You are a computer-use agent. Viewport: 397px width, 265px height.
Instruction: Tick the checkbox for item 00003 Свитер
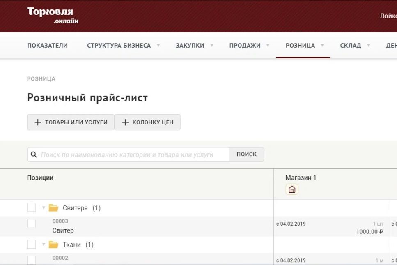[31, 224]
